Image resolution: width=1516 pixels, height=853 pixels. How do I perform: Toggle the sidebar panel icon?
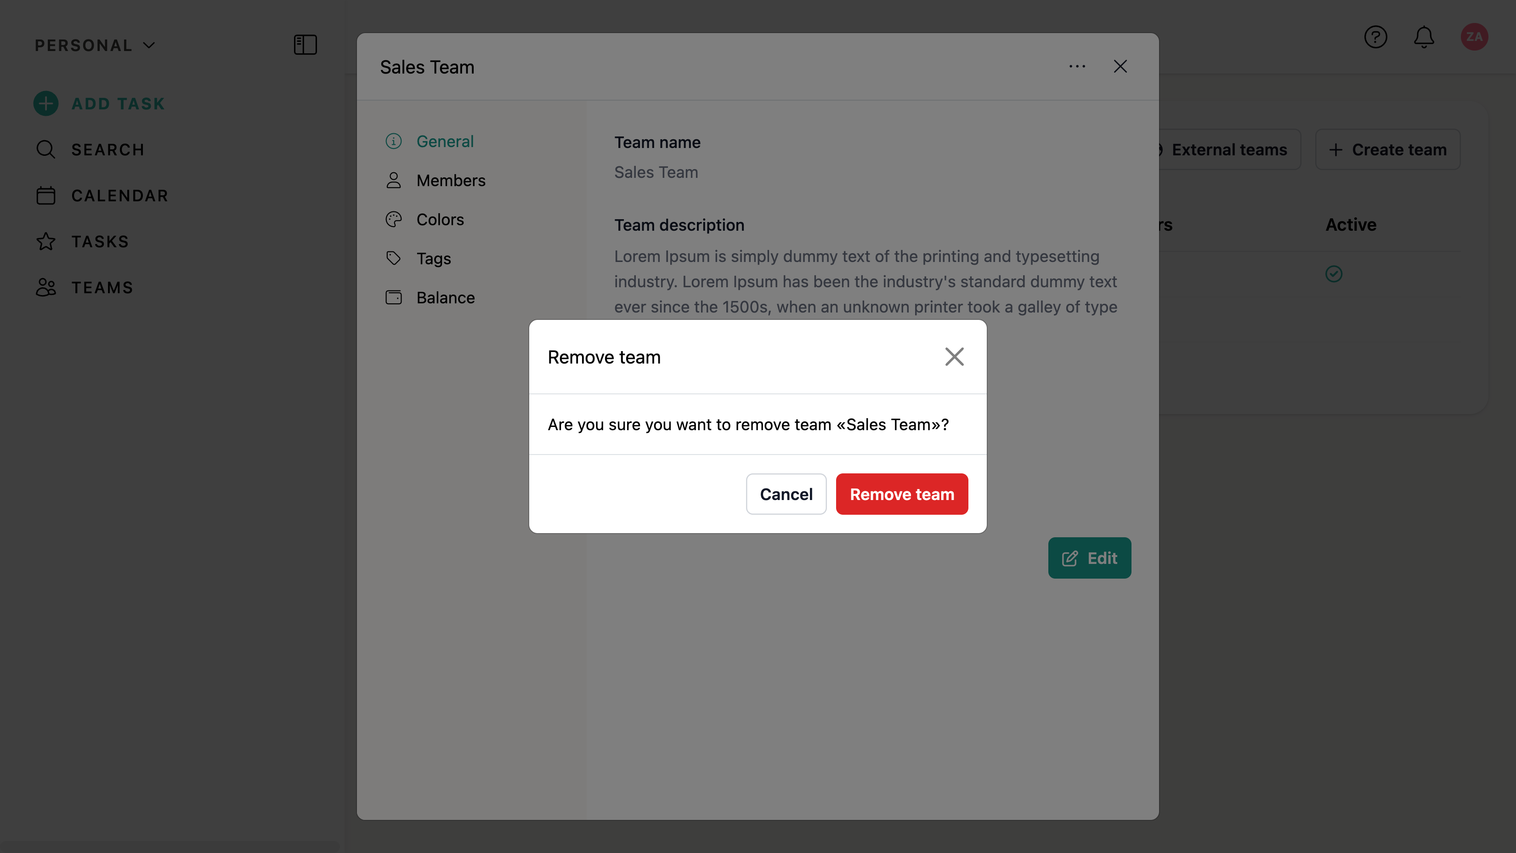tap(305, 45)
